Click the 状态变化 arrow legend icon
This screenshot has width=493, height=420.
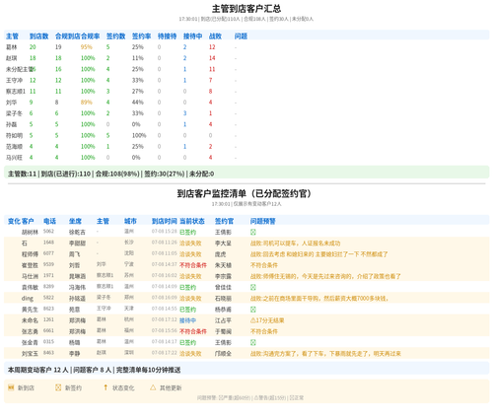point(106,387)
